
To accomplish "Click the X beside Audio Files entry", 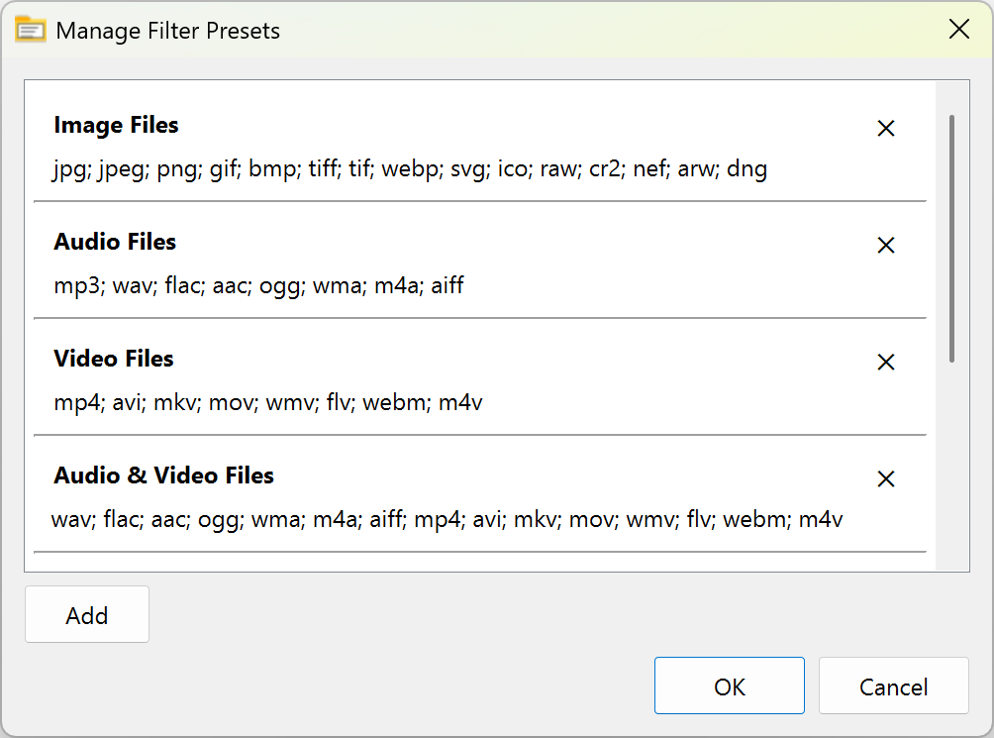I will (x=885, y=245).
